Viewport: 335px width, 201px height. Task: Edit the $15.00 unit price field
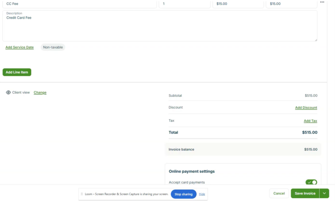tap(238, 4)
